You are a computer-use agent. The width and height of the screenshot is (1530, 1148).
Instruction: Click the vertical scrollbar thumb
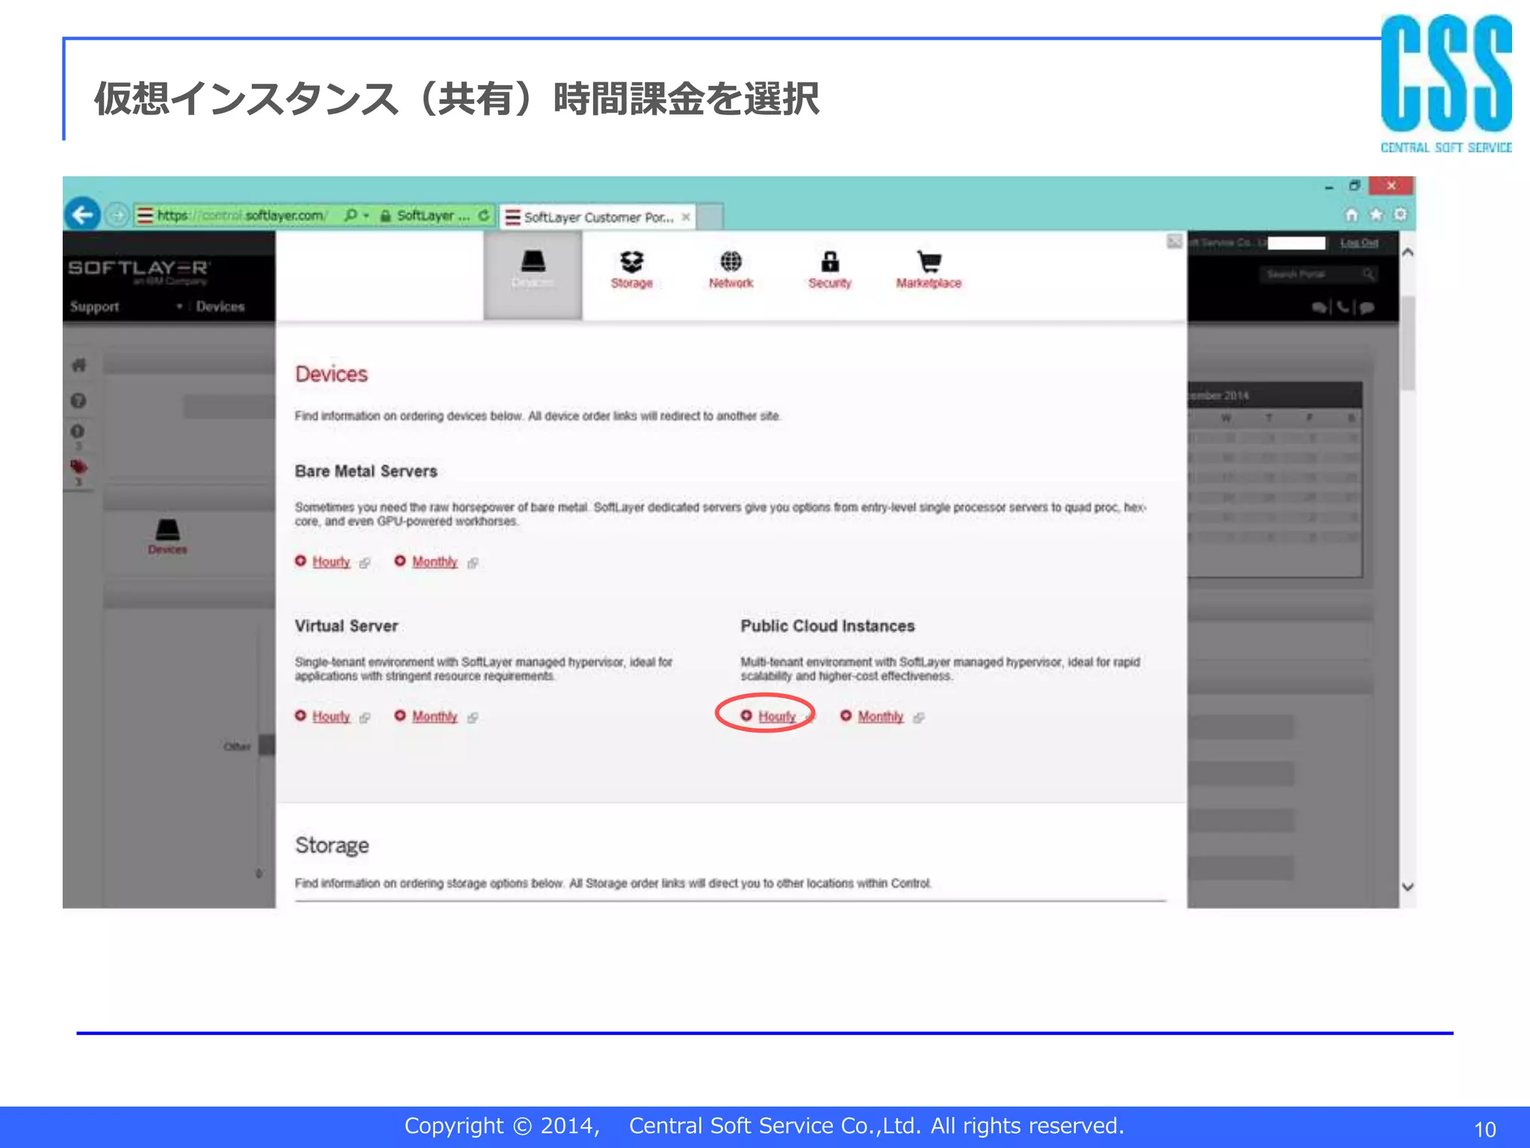1407,343
